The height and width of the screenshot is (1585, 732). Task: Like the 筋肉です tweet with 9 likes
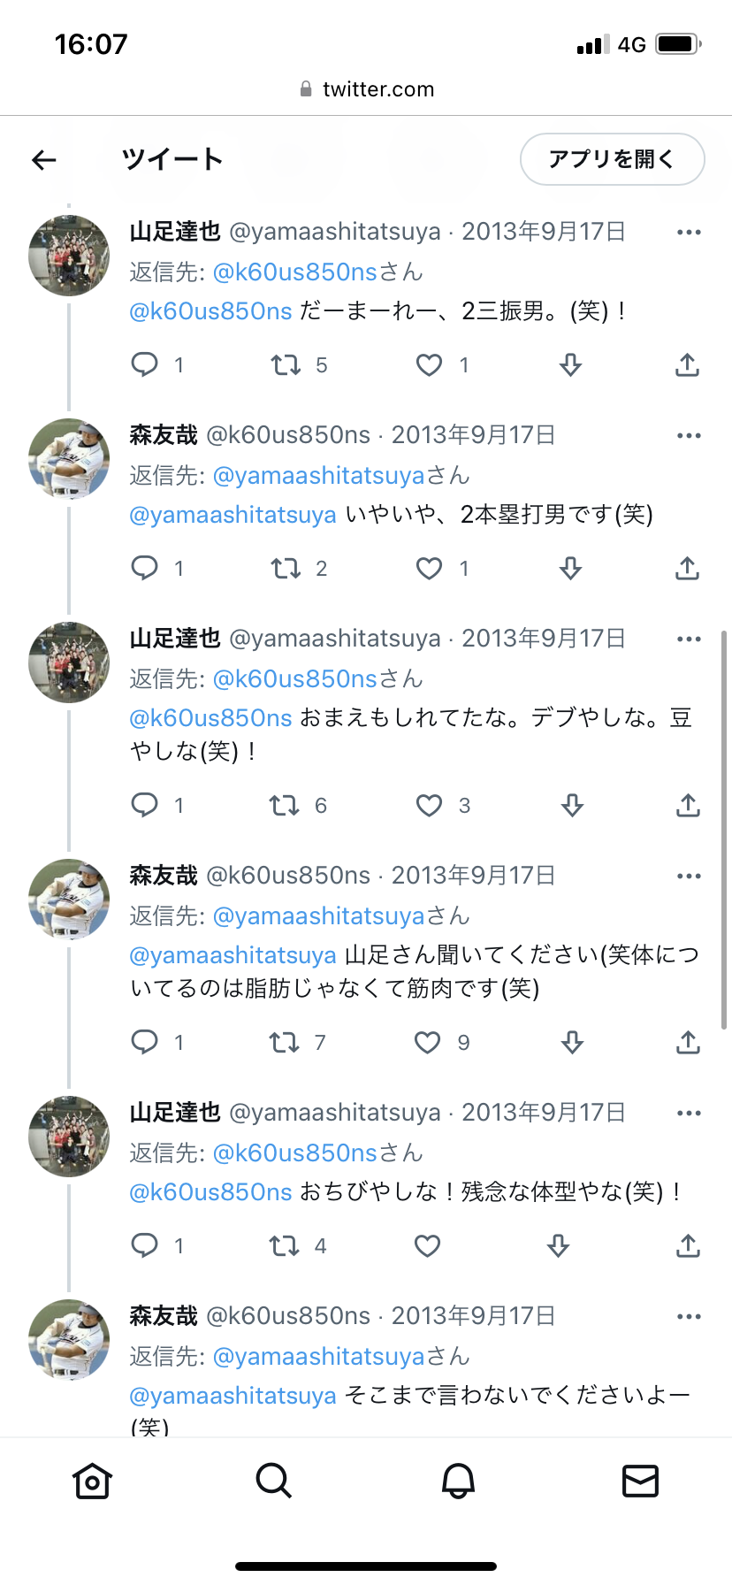428,1042
